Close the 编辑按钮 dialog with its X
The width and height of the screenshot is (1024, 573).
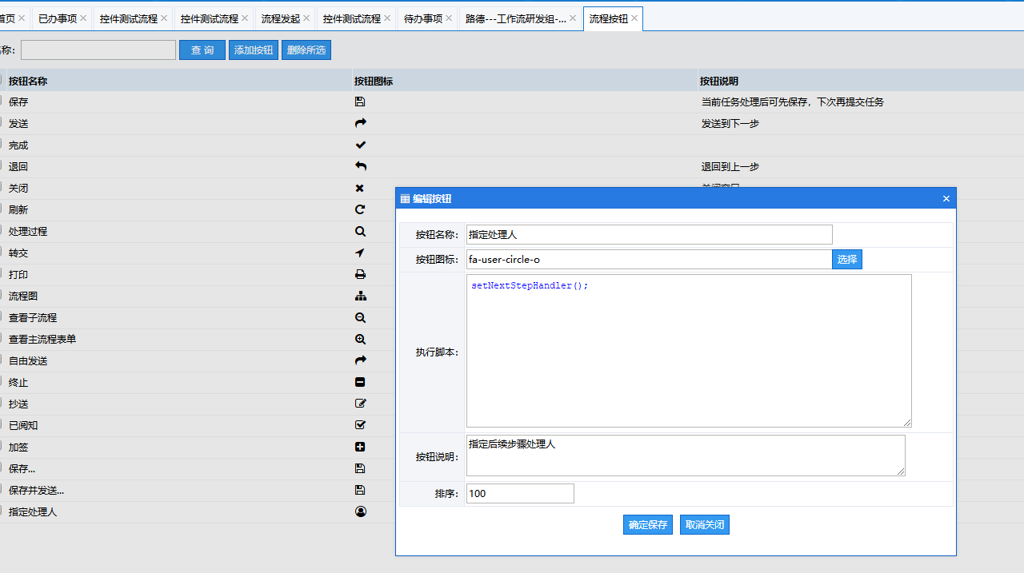tap(946, 199)
